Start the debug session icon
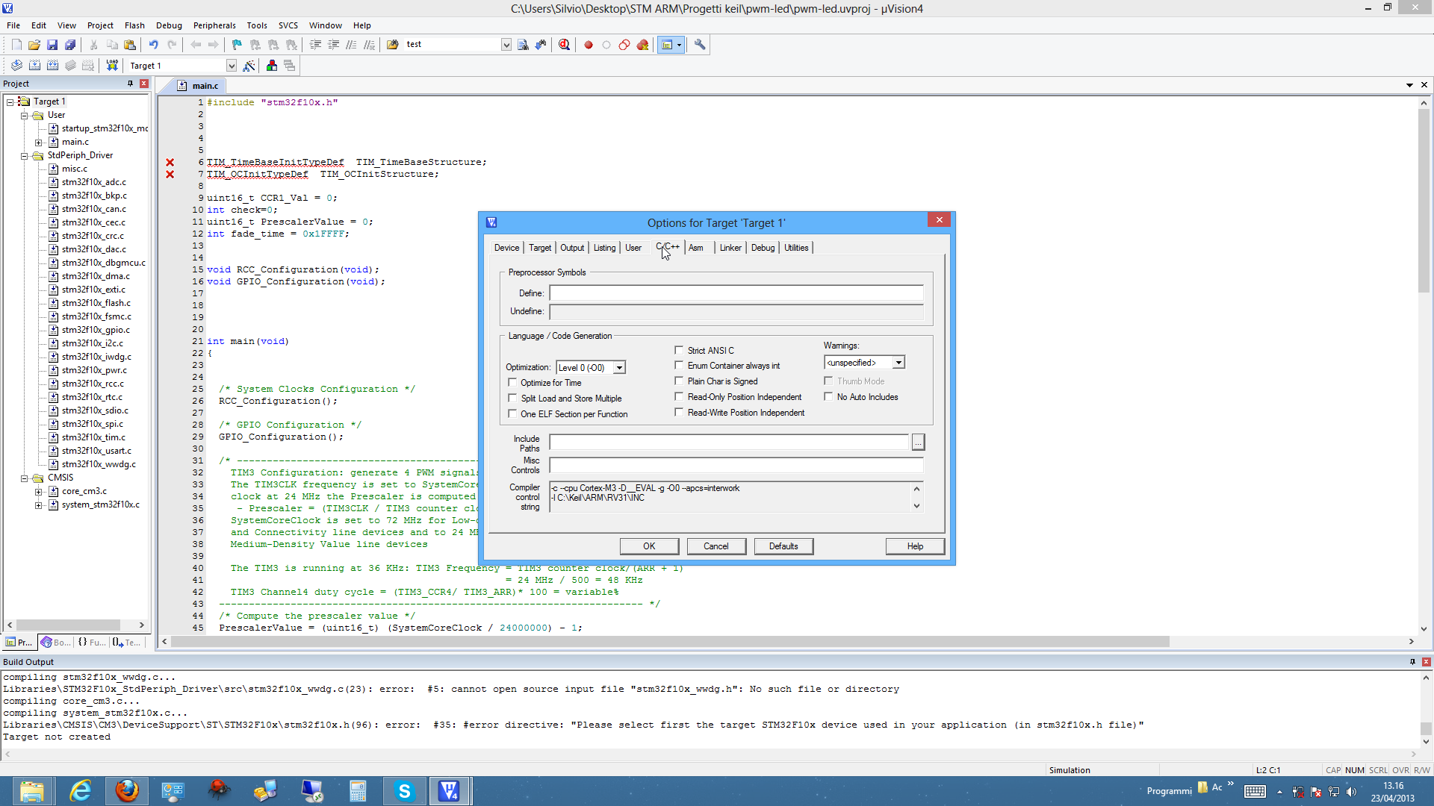 (x=564, y=45)
